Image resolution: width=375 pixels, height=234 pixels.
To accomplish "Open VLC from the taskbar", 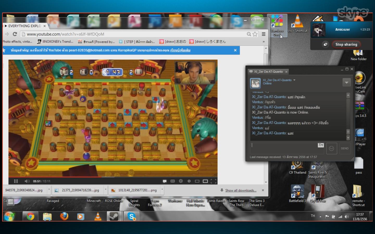I will pyautogui.click(x=98, y=216).
